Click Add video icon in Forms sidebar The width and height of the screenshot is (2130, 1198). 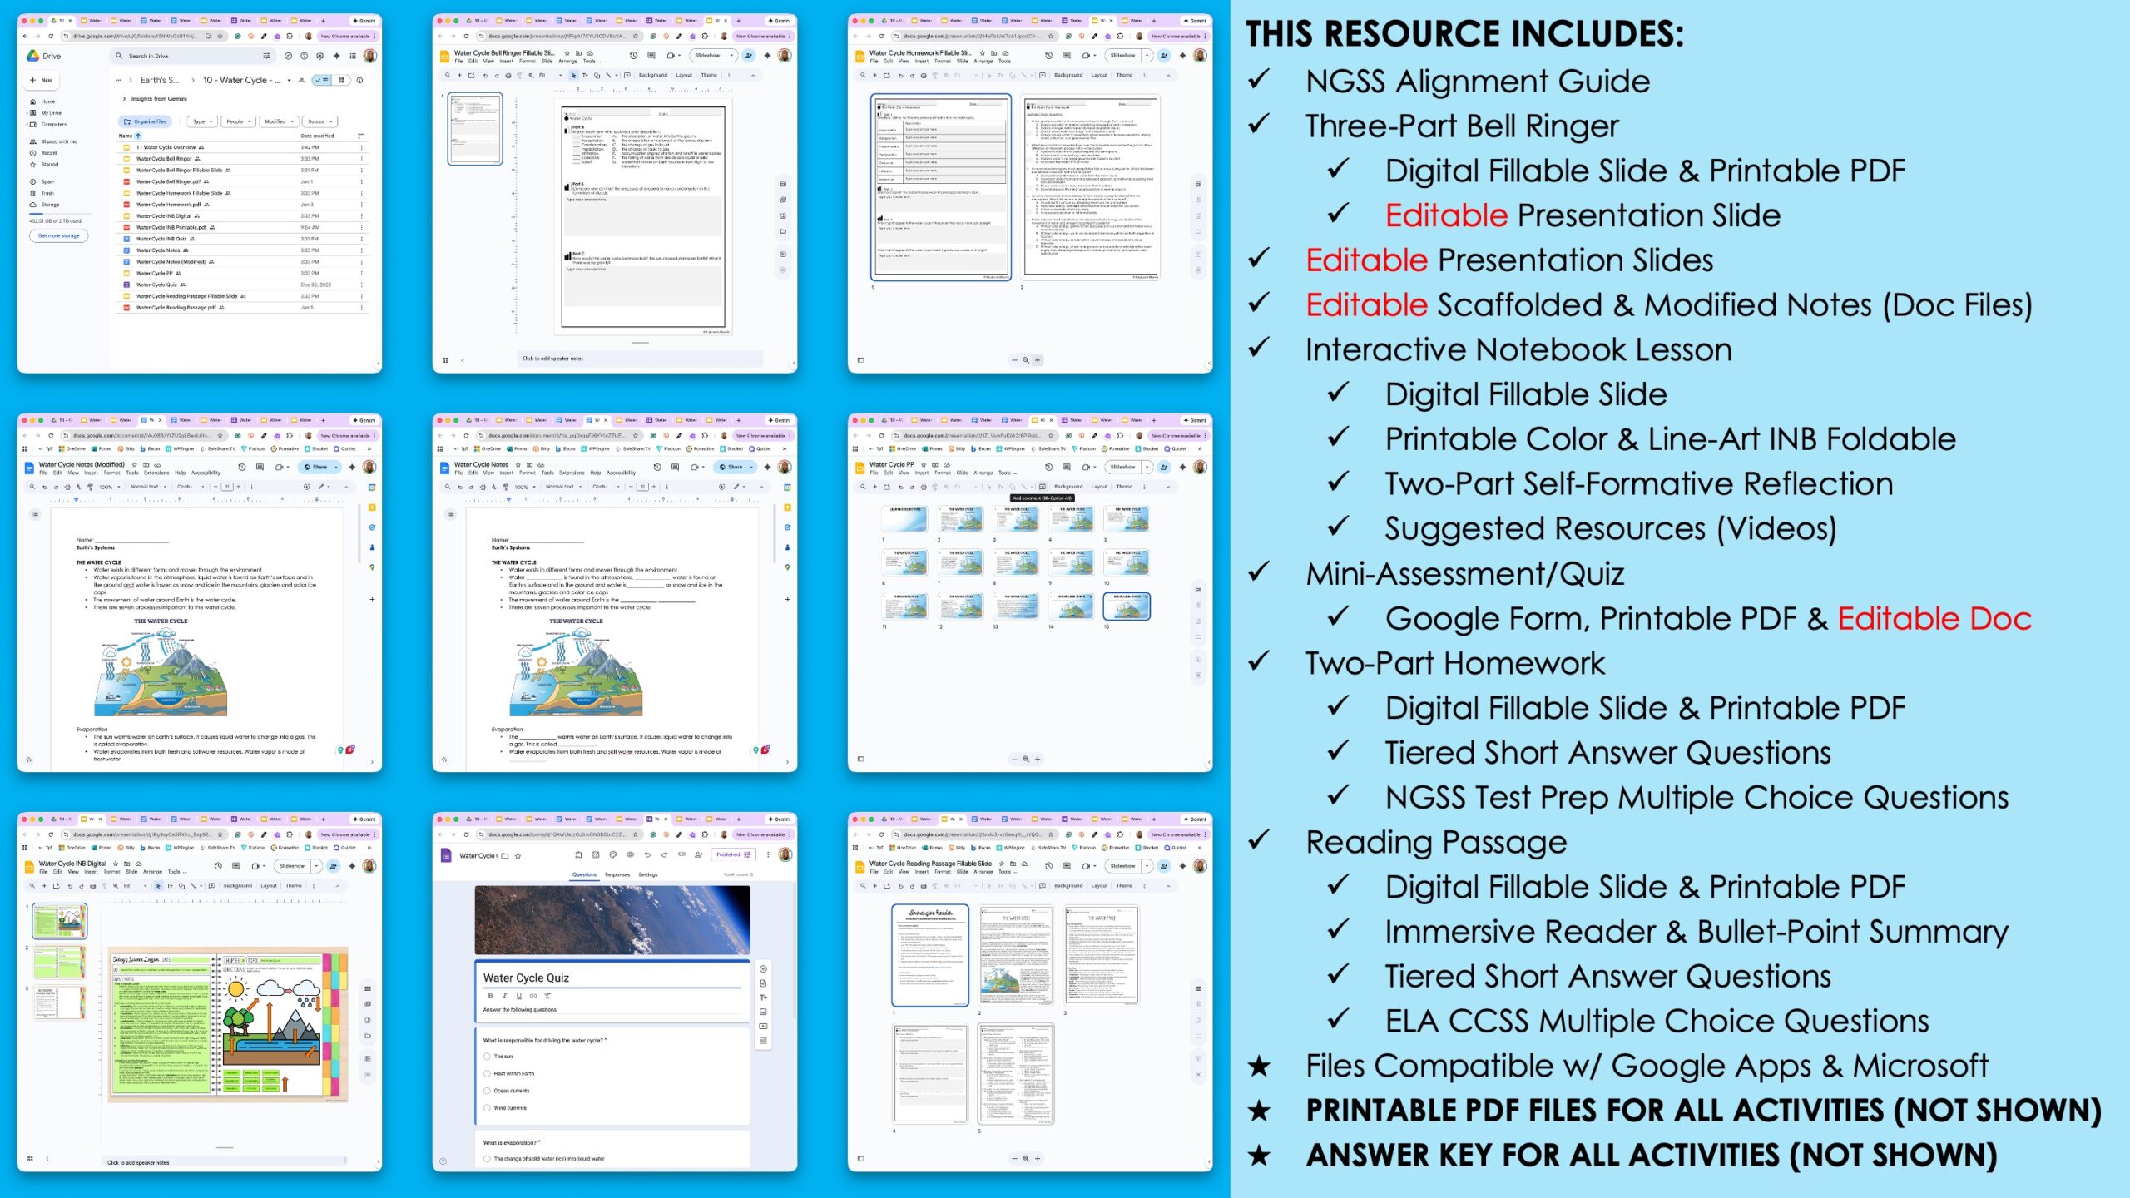coord(763,1026)
